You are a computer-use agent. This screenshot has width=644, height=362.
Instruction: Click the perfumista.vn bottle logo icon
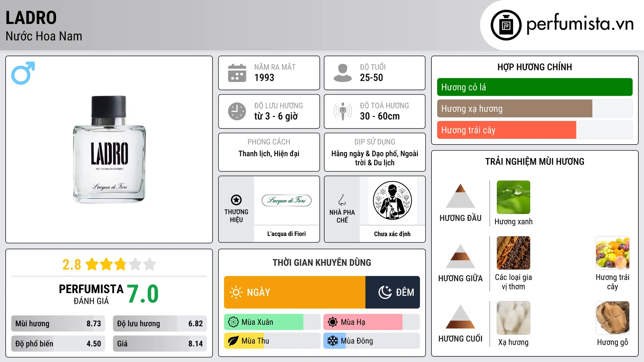506,25
